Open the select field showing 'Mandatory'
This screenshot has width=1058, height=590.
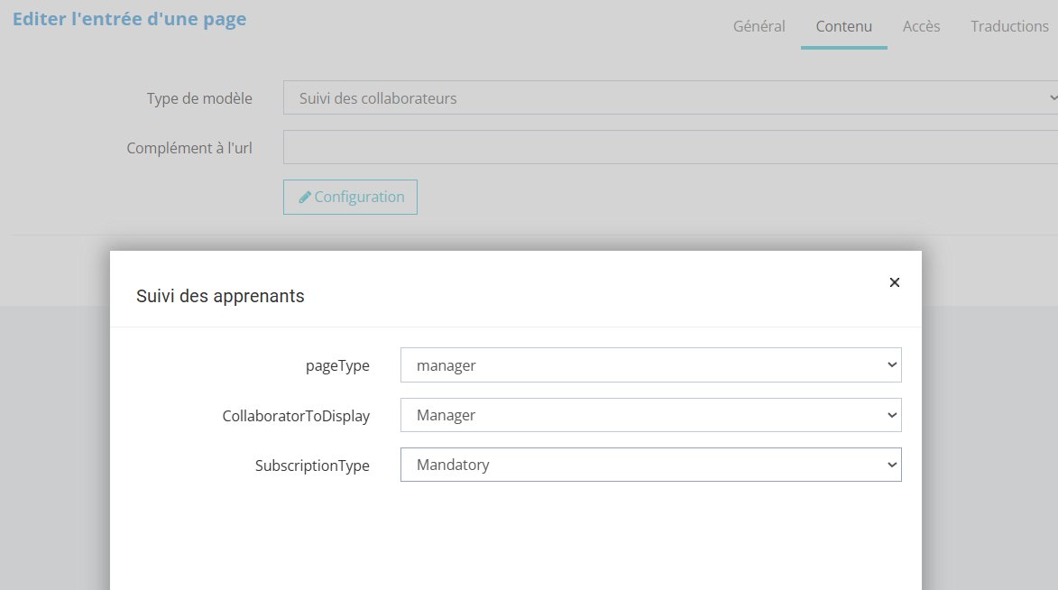649,466
